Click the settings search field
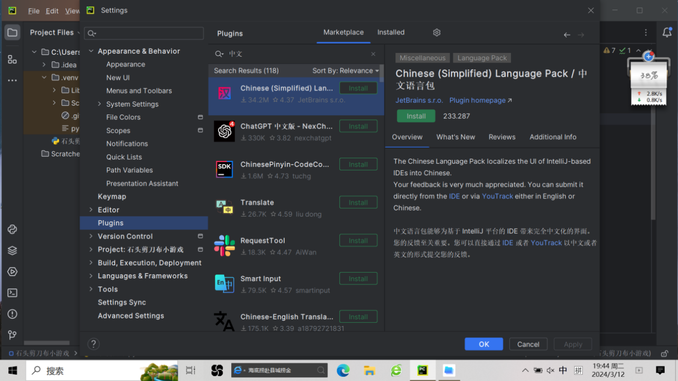This screenshot has height=381, width=678. (x=144, y=33)
